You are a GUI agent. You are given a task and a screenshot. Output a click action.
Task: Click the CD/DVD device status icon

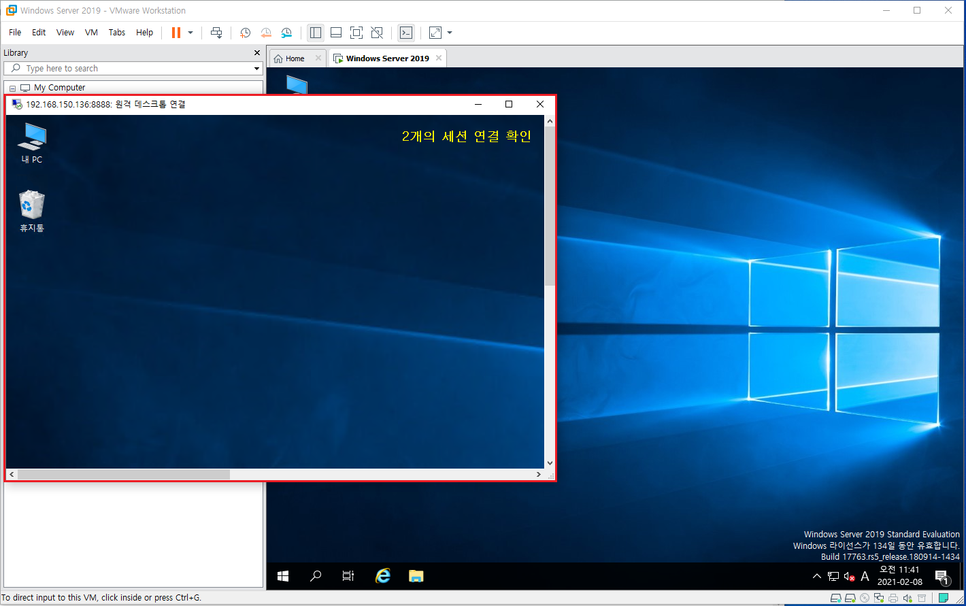pos(865,598)
